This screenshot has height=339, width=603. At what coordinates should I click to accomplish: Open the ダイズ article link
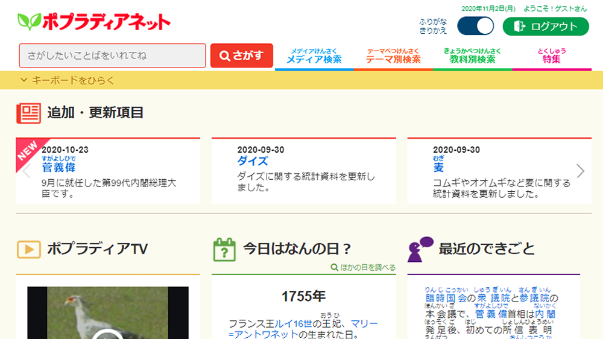[x=253, y=161]
